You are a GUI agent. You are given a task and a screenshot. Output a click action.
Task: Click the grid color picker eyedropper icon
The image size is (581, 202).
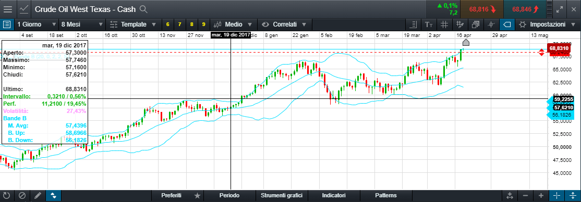click(x=460, y=25)
